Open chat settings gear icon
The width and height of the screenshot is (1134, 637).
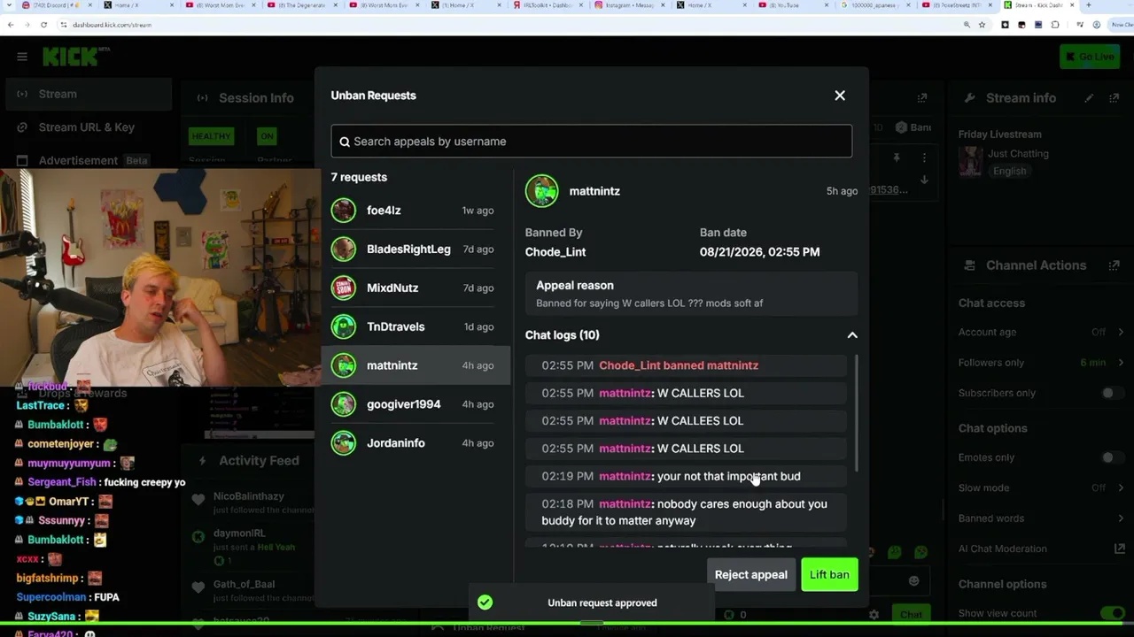pyautogui.click(x=874, y=615)
